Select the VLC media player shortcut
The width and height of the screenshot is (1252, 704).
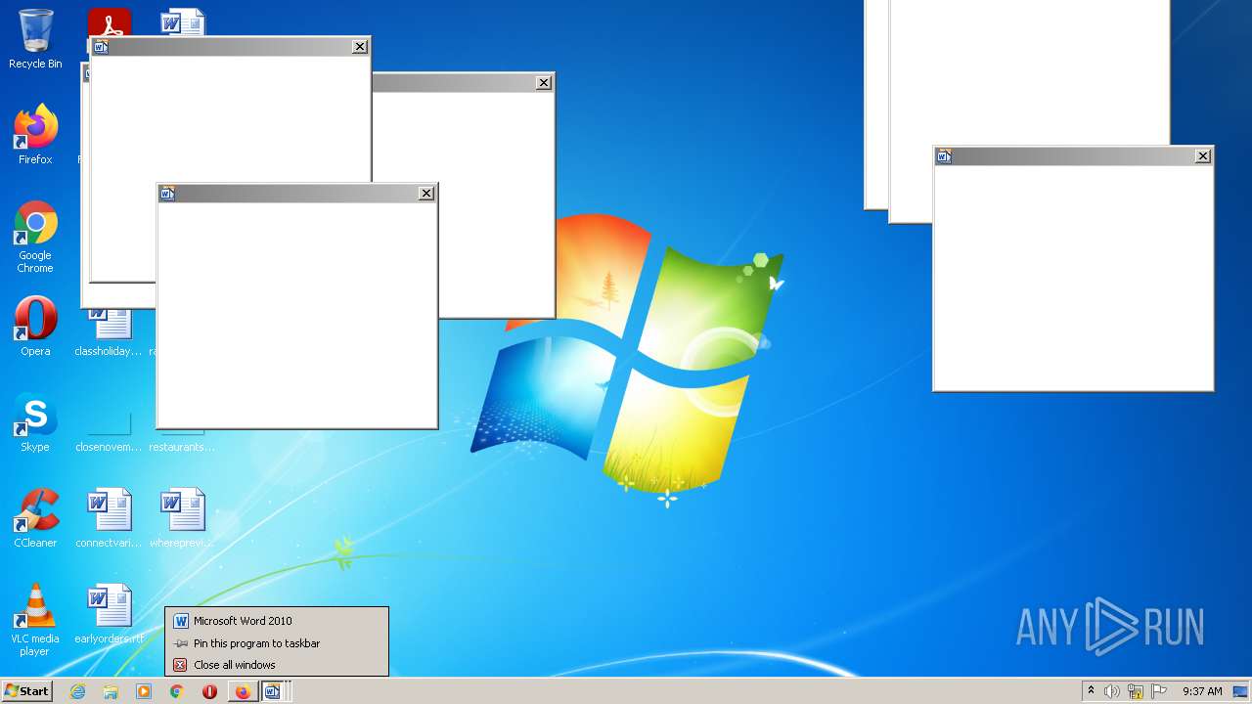pyautogui.click(x=35, y=619)
